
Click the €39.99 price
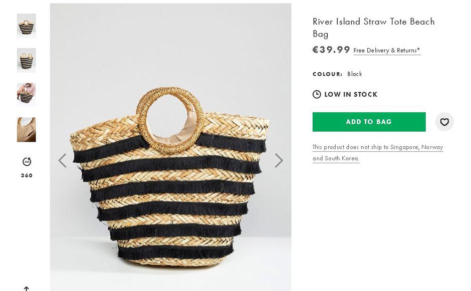331,50
